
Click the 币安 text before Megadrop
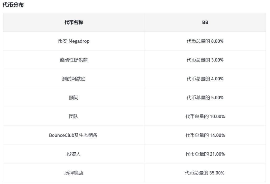(x=63, y=41)
